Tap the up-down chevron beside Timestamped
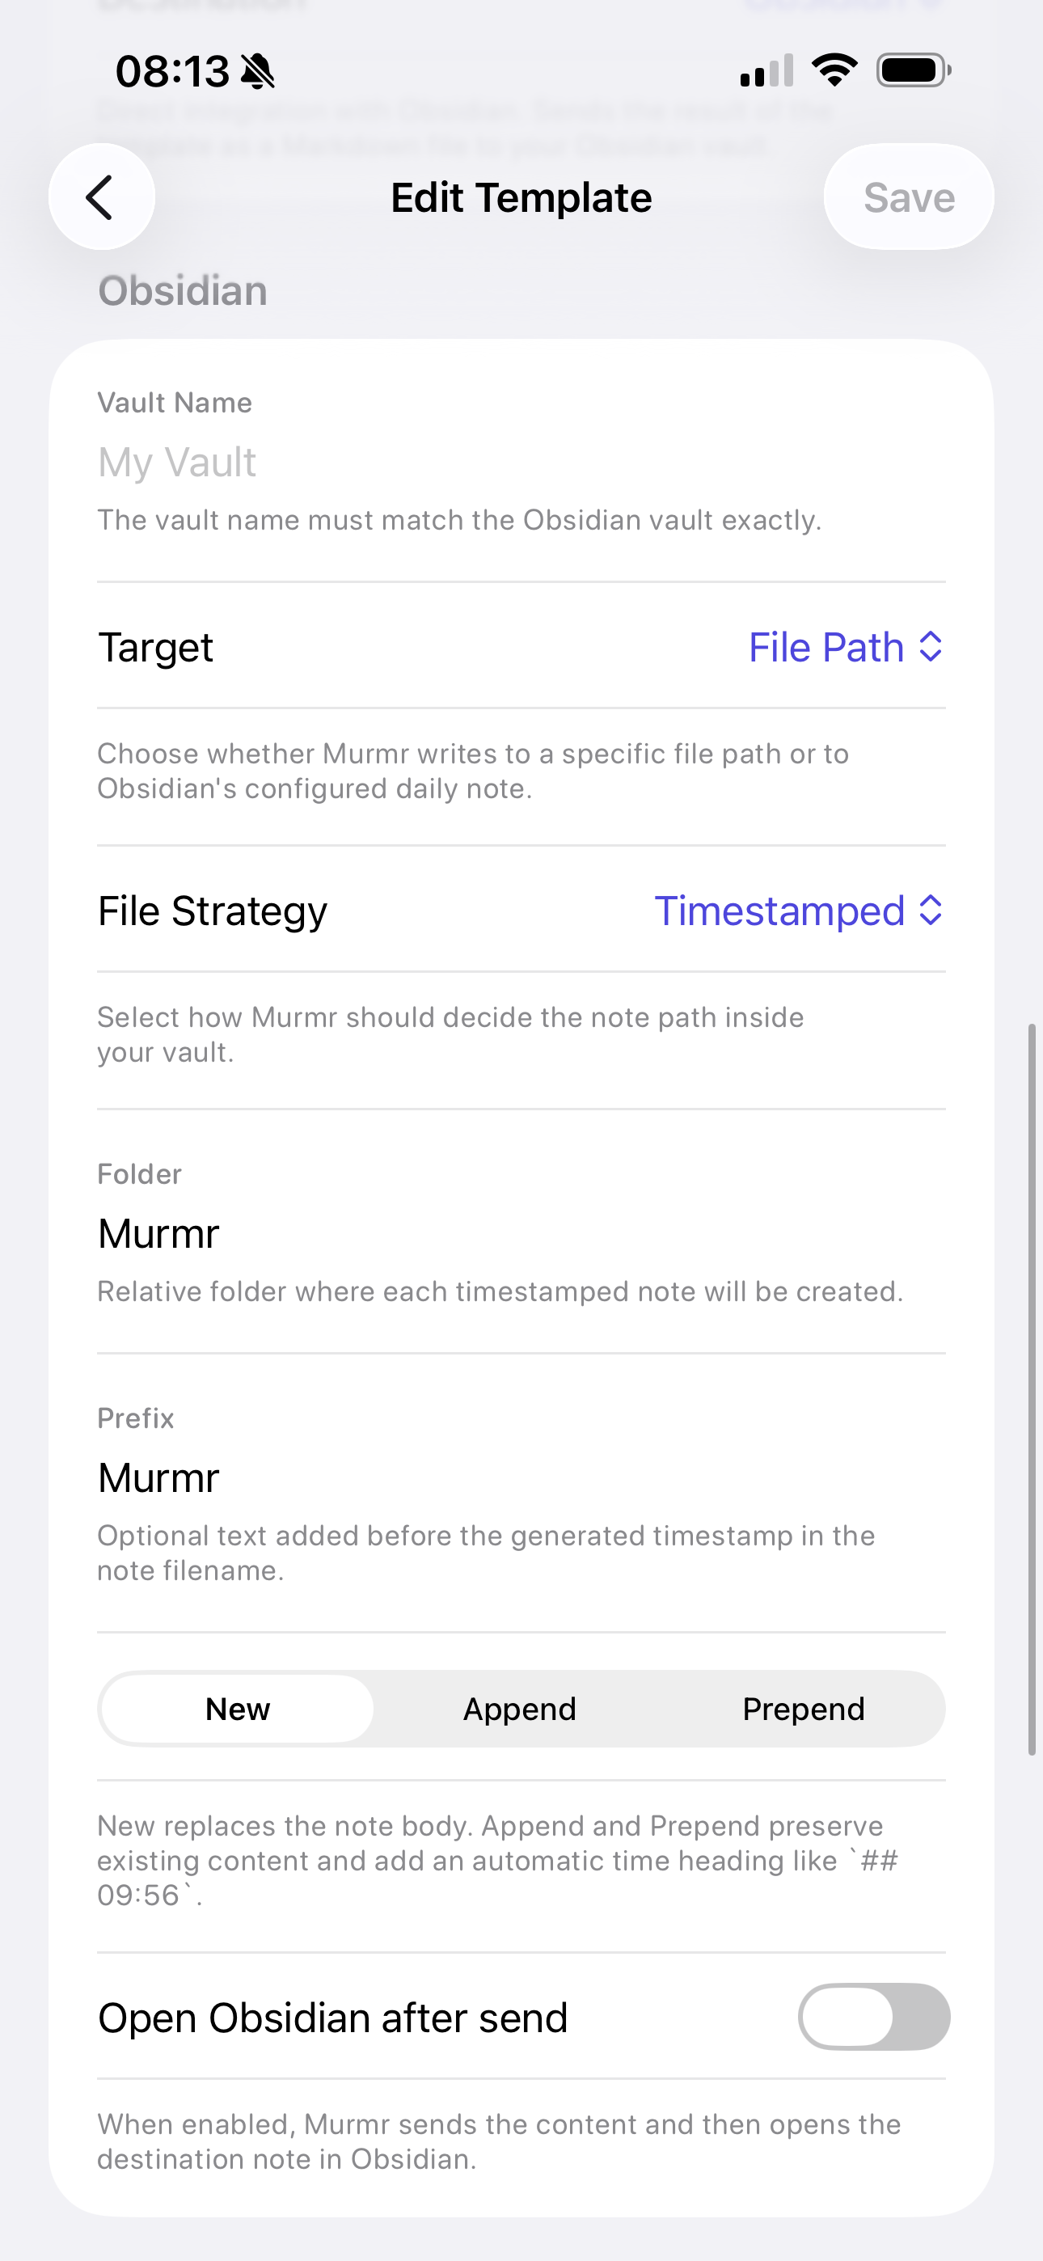Image resolution: width=1043 pixels, height=2261 pixels. coord(931,911)
